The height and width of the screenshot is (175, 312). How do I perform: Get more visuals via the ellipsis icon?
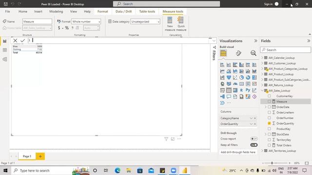pyautogui.click(x=229, y=103)
